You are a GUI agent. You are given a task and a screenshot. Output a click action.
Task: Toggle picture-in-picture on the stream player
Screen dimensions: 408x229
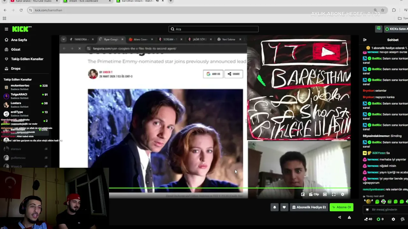303,194
